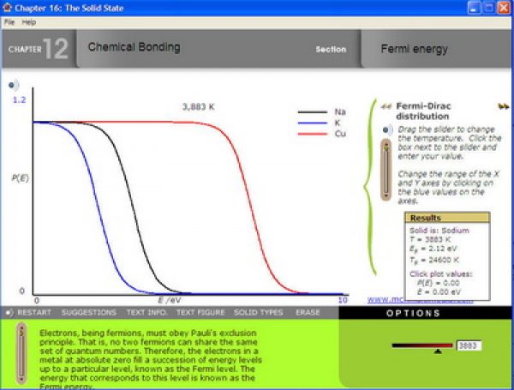The image size is (514, 390).
Task: Open TEXT INFO. tab
Action: [x=146, y=312]
